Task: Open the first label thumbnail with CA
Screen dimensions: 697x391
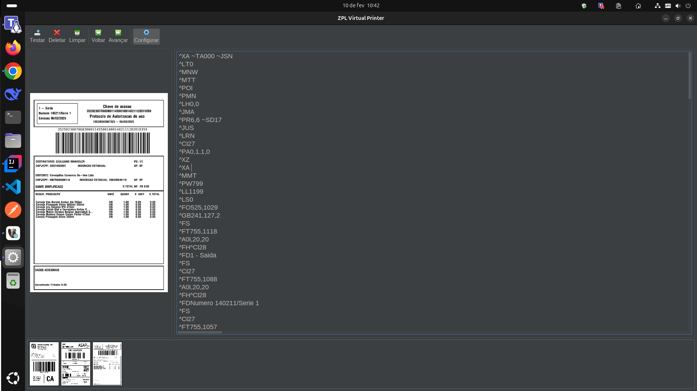Action: (44, 363)
